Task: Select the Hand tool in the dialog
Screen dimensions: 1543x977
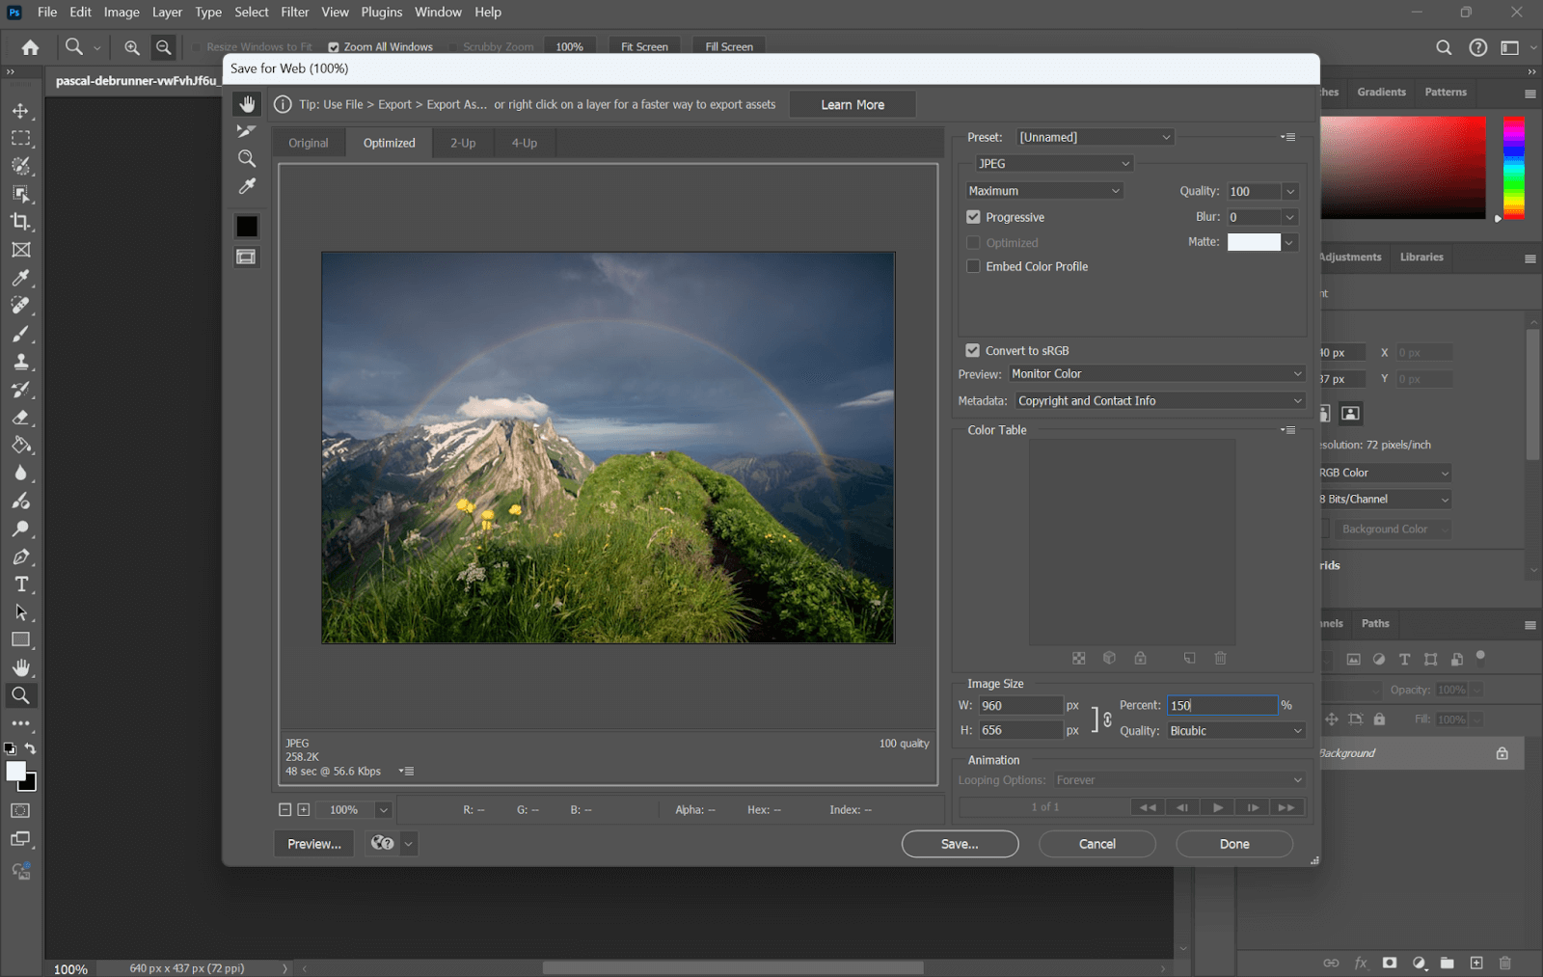Action: [247, 103]
